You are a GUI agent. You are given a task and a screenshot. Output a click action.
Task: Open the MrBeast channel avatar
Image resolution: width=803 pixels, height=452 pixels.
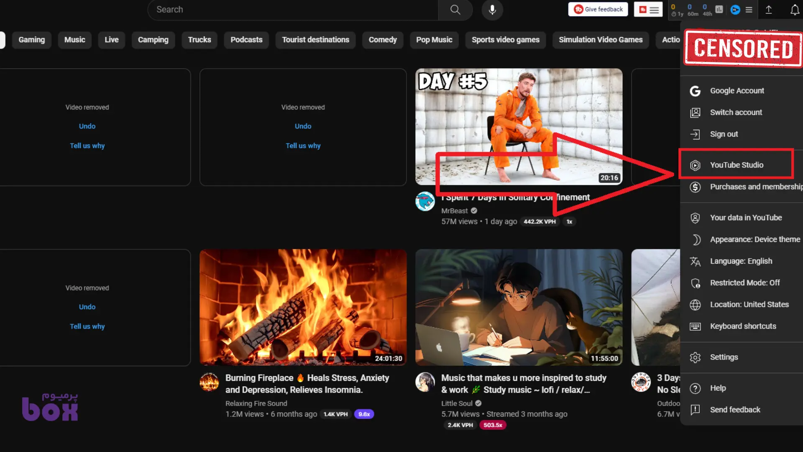425,201
